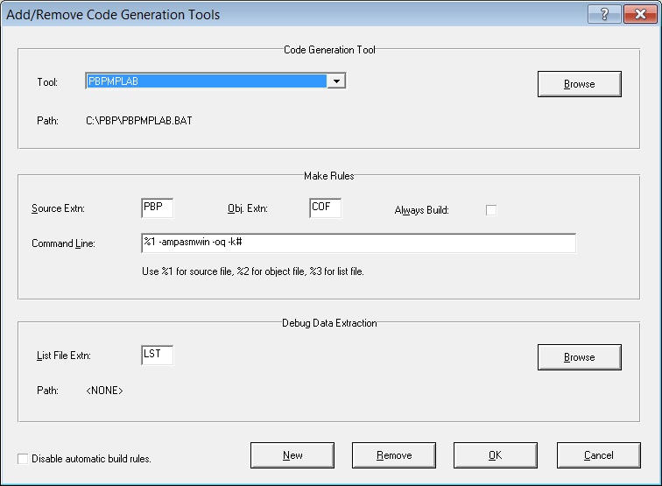Screen dimensions: 662x486
Task: Click the New button
Action: [x=292, y=455]
